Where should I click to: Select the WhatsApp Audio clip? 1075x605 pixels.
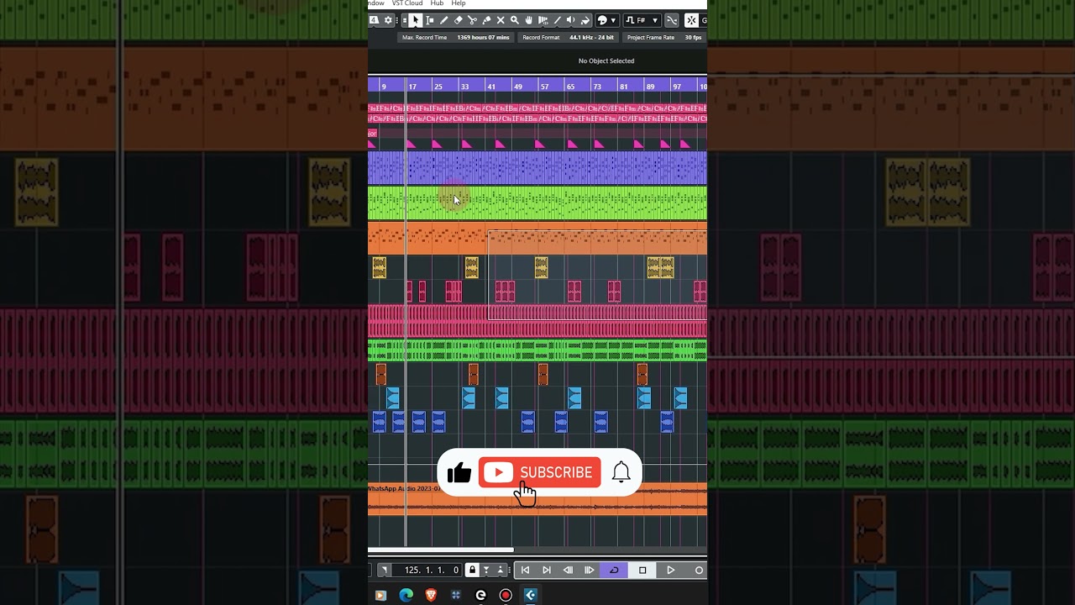point(537,497)
